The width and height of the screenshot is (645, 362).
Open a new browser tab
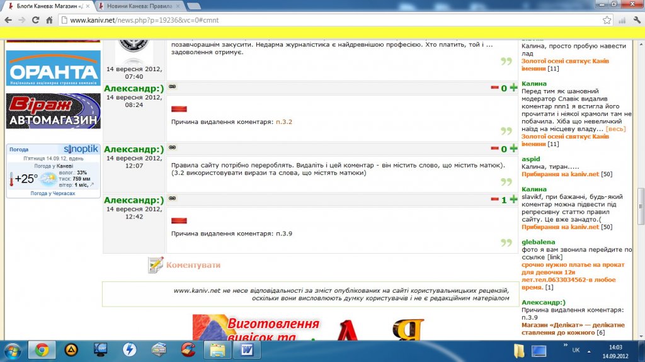pyautogui.click(x=194, y=6)
